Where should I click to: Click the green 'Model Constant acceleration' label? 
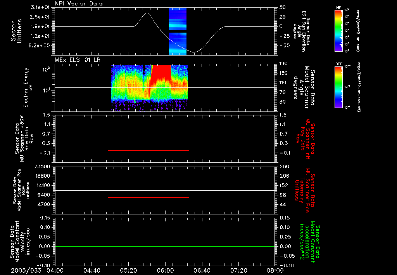click(x=310, y=242)
